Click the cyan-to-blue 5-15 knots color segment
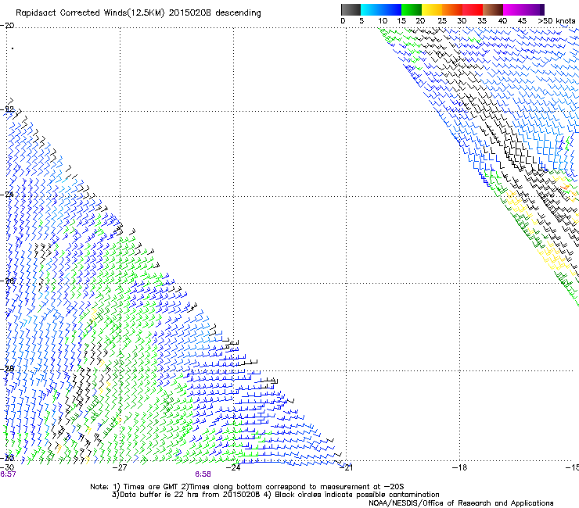Image resolution: width=579 pixels, height=508 pixels. (x=381, y=9)
